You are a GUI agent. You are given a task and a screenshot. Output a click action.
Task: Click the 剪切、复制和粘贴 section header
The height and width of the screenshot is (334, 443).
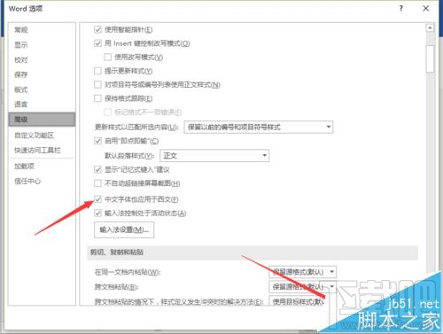coord(253,252)
